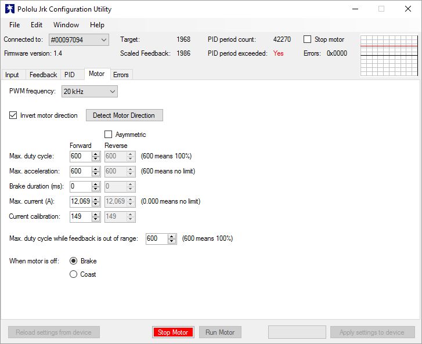The image size is (422, 344).
Task: Increase forward current calibration with up arrow
Action: click(96, 214)
